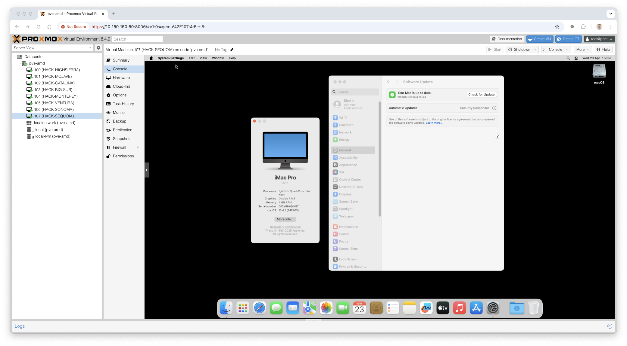
Task: Select VM 104 (HACK-MONTEREY) in the tree
Action: tap(56, 96)
